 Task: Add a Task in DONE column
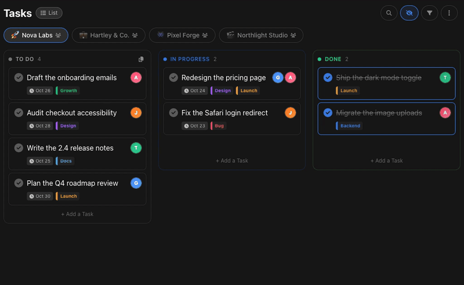[x=386, y=160]
